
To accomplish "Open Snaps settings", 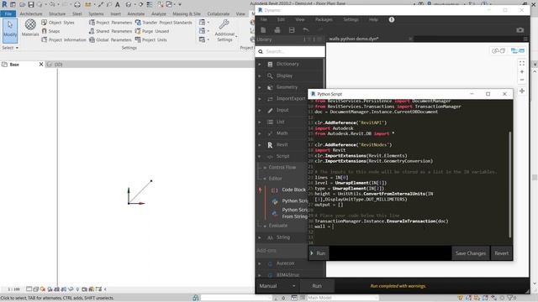I will tap(50, 31).
